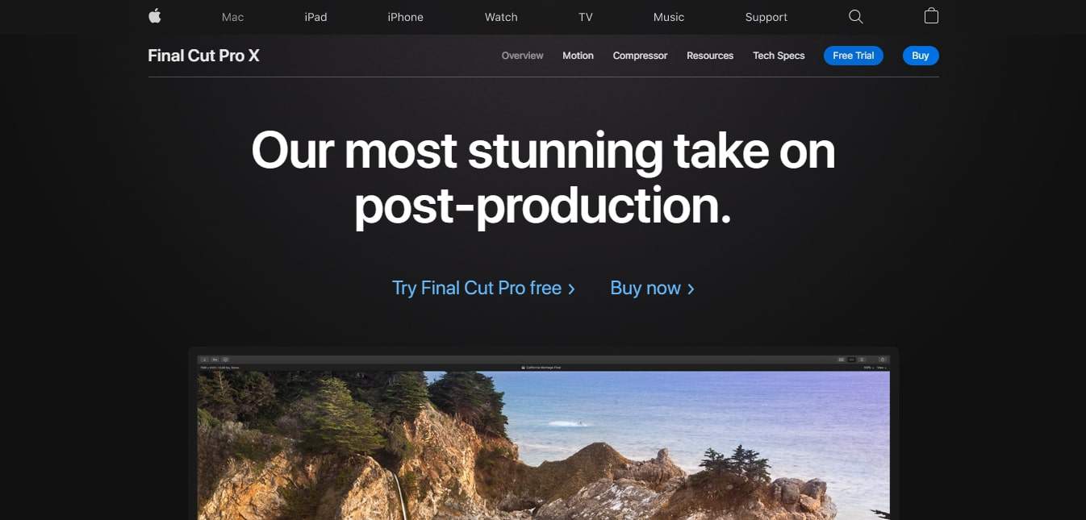Go to the Mac menu item
The image size is (1086, 520).
233,17
